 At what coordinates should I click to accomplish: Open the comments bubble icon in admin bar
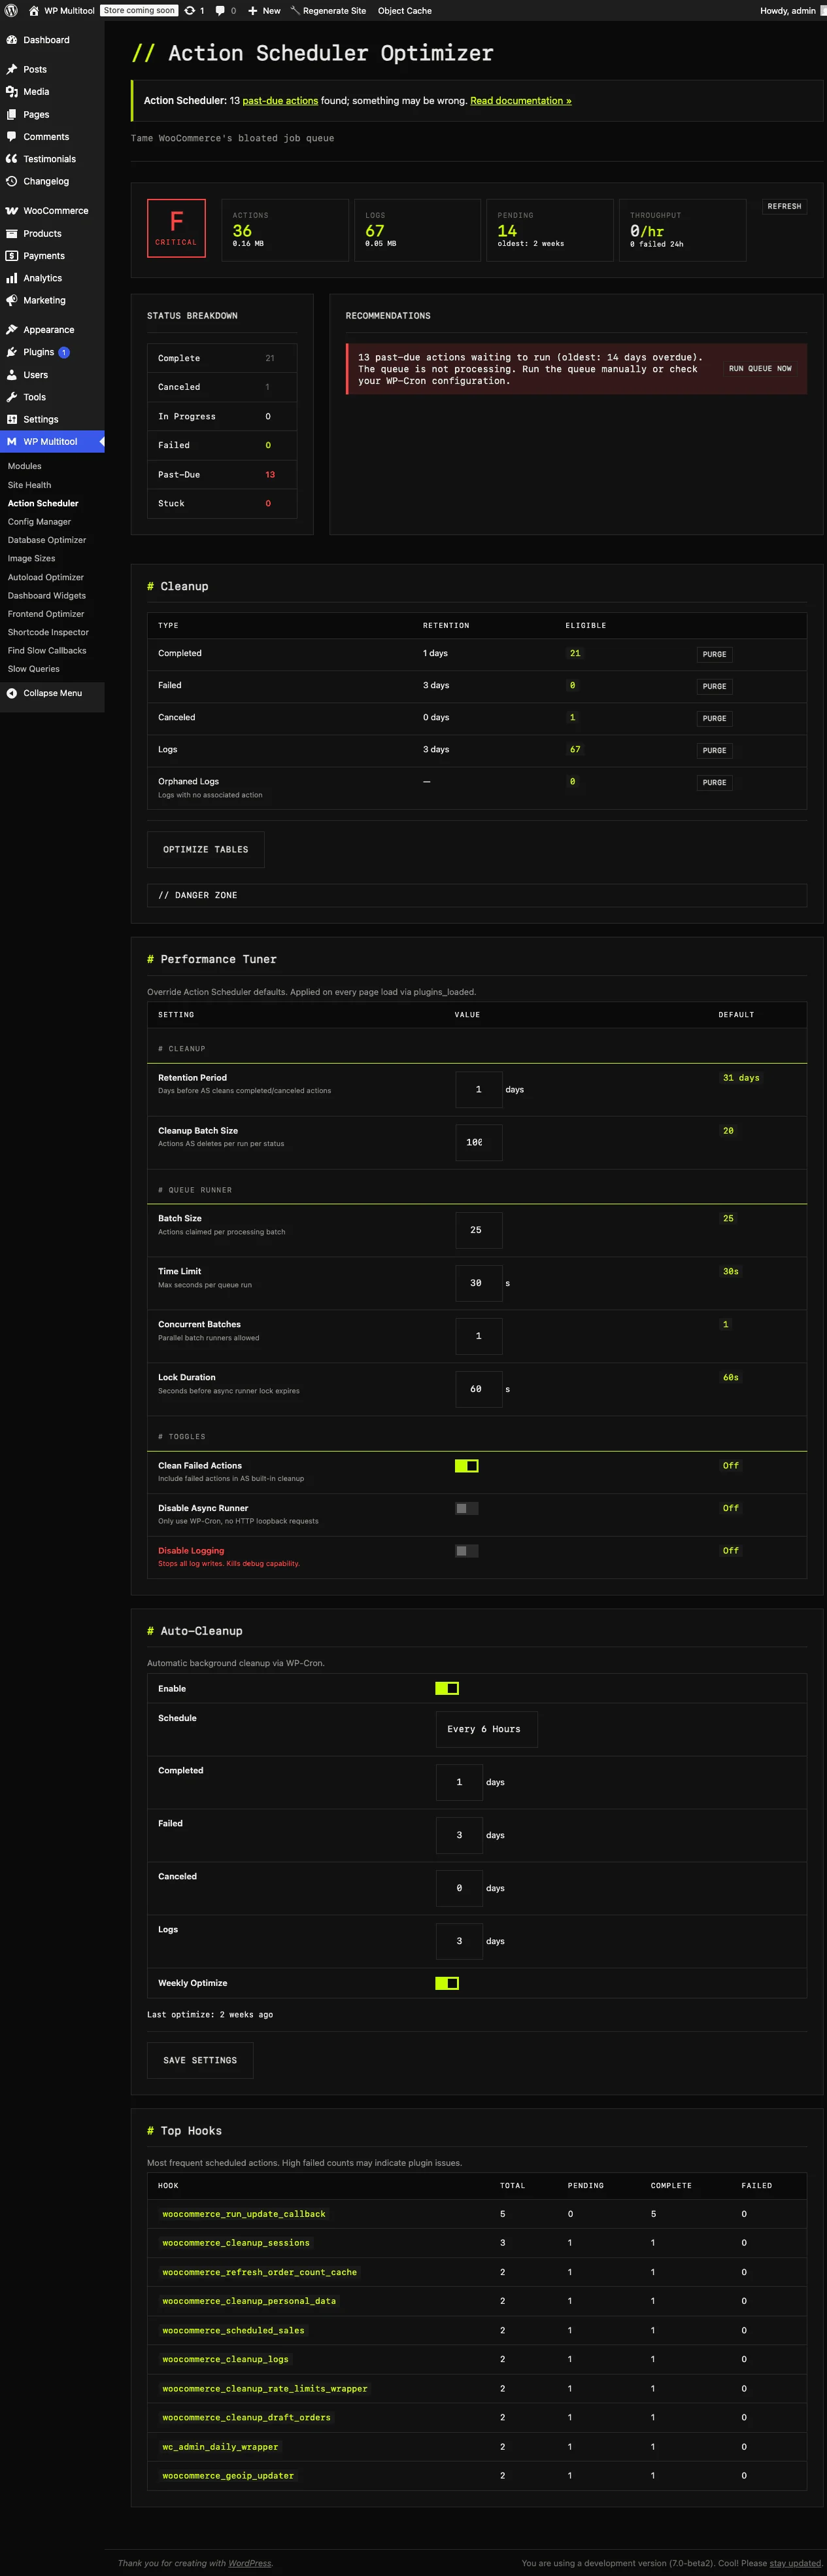click(220, 10)
